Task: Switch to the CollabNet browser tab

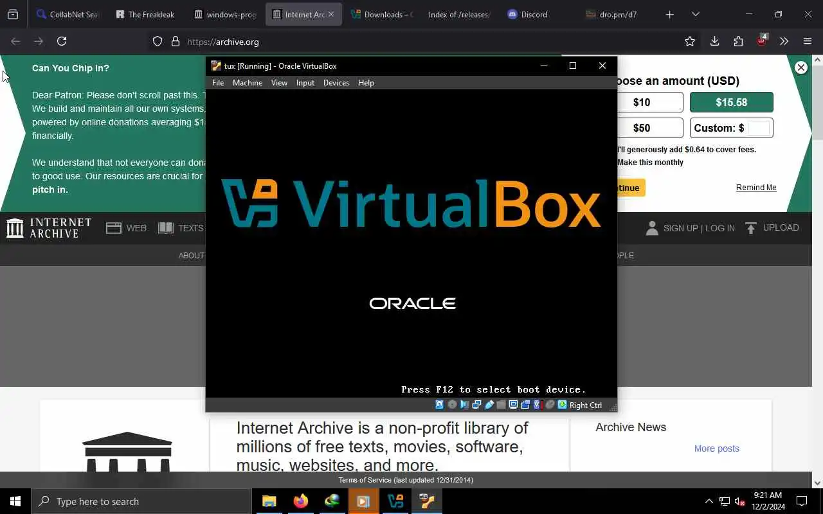Action: (x=69, y=14)
